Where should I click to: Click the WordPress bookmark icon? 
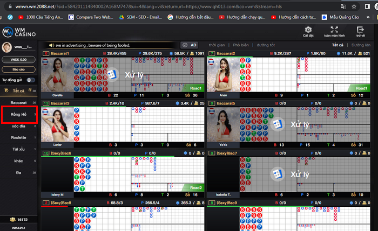coord(10,17)
